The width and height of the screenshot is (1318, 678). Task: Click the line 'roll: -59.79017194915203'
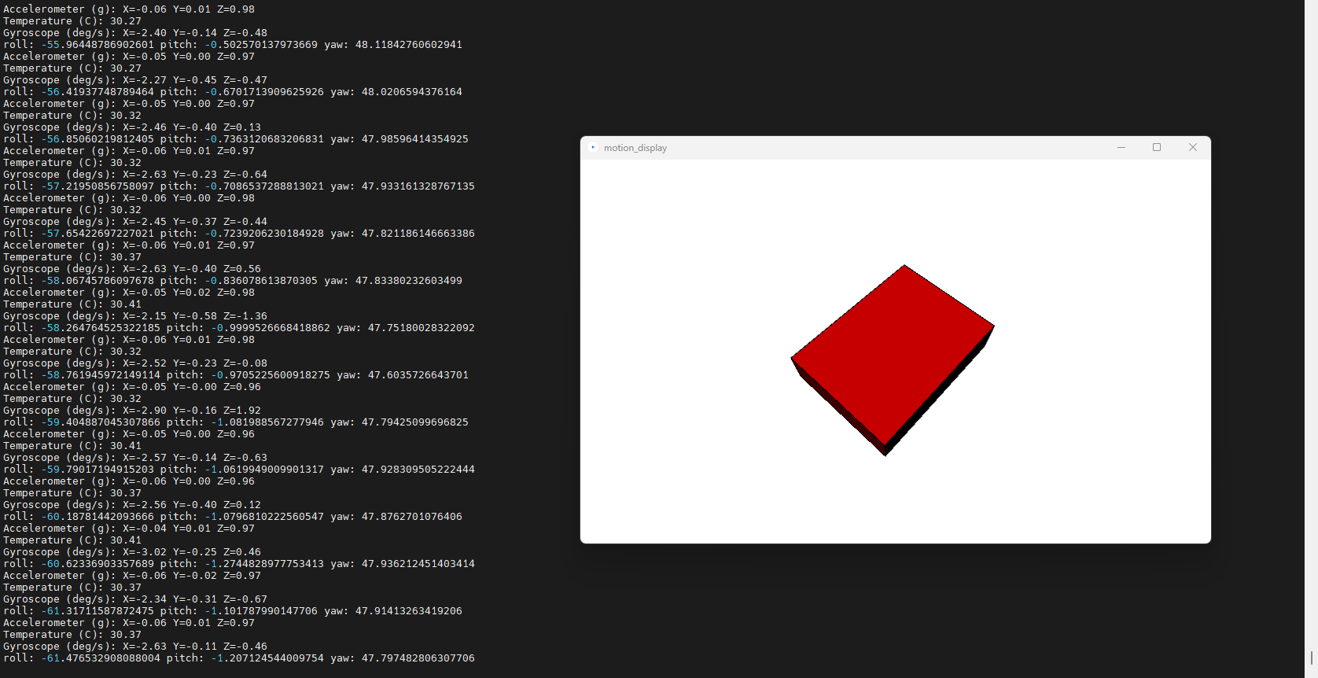(x=239, y=470)
